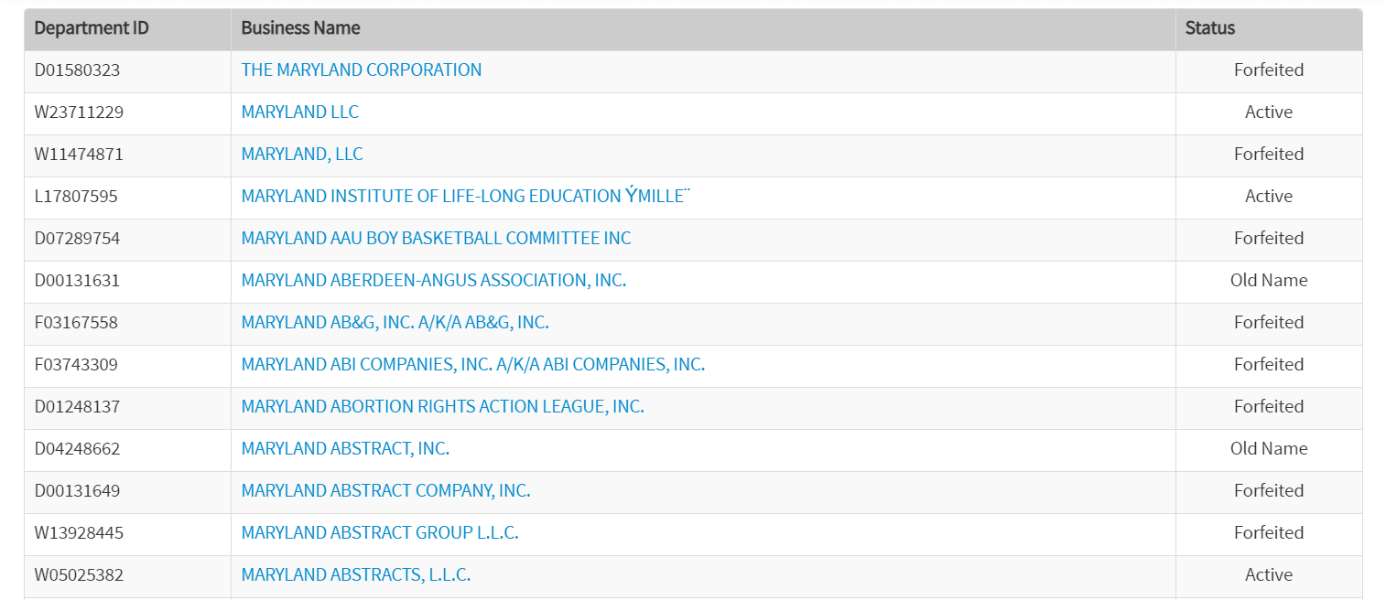Open THE MARYLAND CORPORATION business link
This screenshot has height=600, width=1386.
[x=361, y=70]
